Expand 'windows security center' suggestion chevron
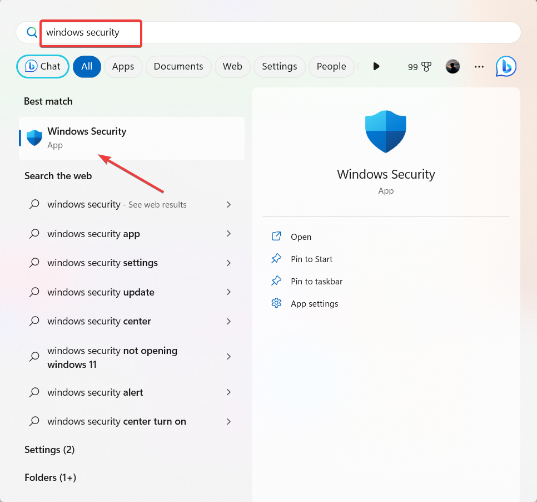 click(x=229, y=321)
